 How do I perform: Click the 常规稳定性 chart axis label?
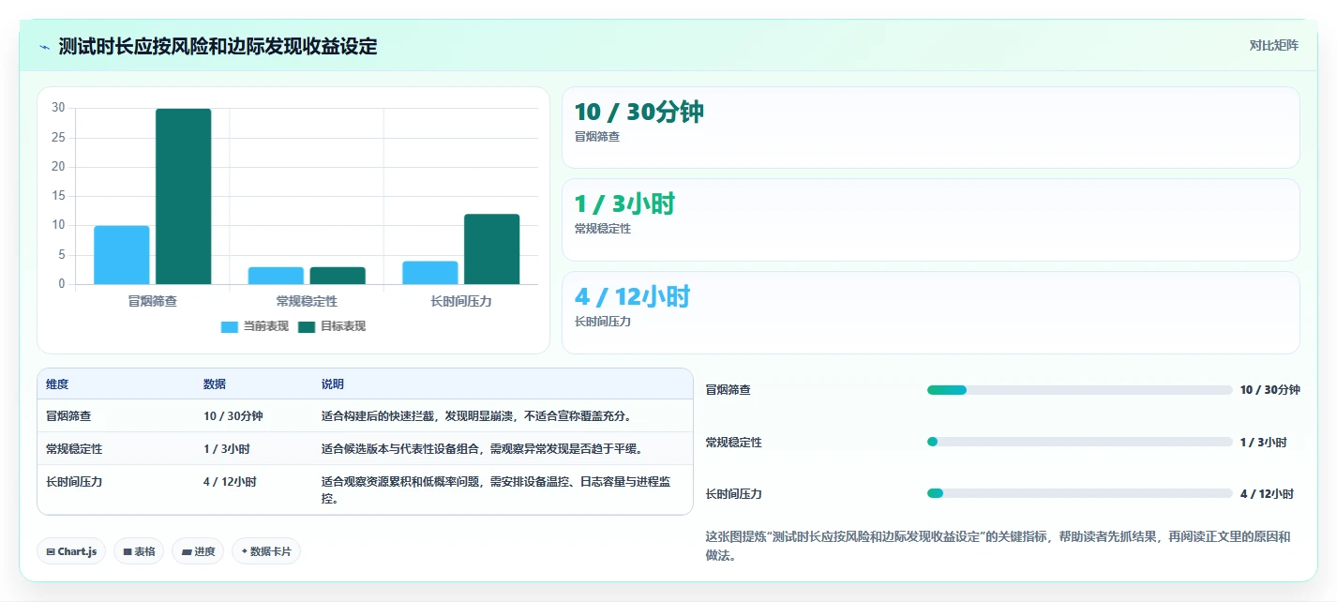tap(307, 301)
